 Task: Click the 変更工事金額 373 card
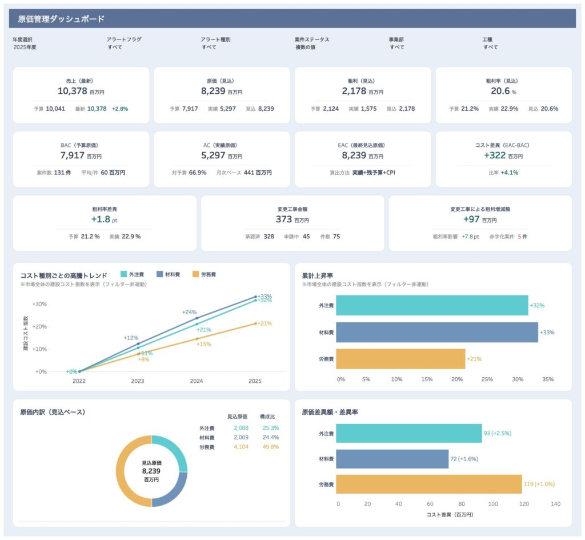tap(292, 223)
